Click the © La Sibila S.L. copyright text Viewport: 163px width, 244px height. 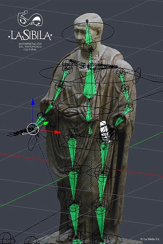click(150, 239)
